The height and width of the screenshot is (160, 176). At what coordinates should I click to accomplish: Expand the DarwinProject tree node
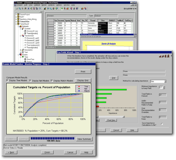(16, 14)
